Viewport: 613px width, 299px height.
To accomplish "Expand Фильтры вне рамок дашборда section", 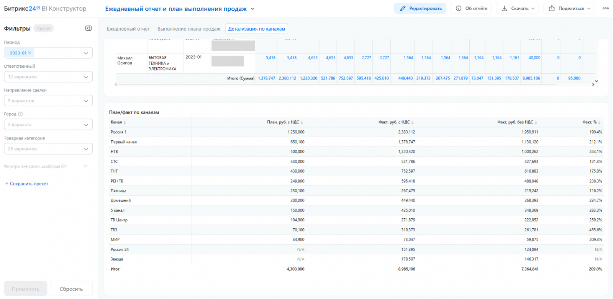I will pos(46,166).
